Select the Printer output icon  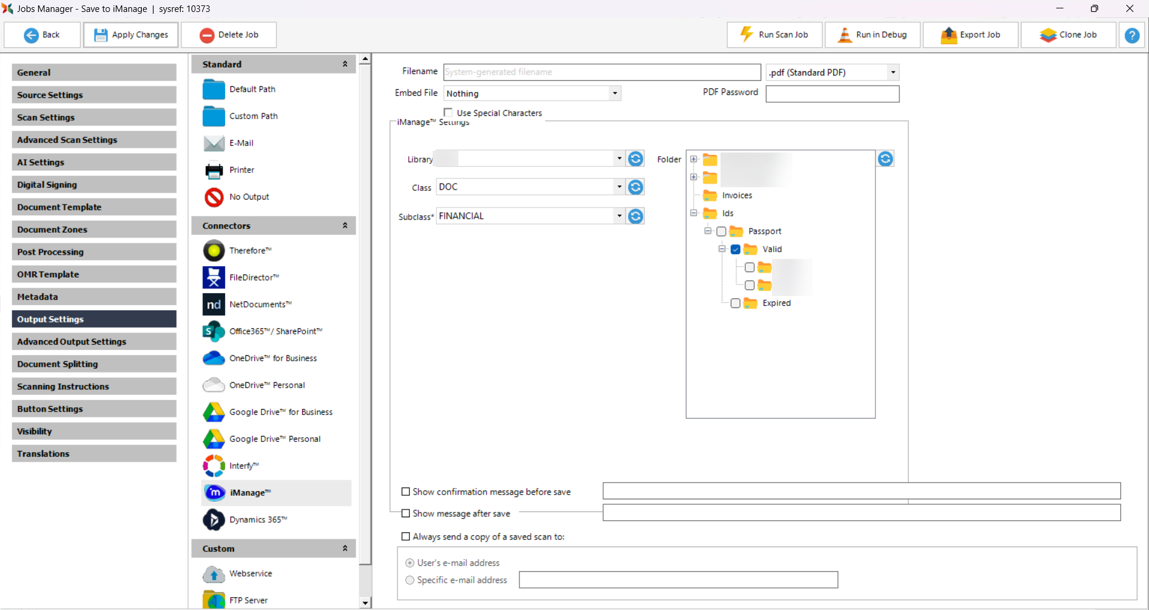point(214,170)
